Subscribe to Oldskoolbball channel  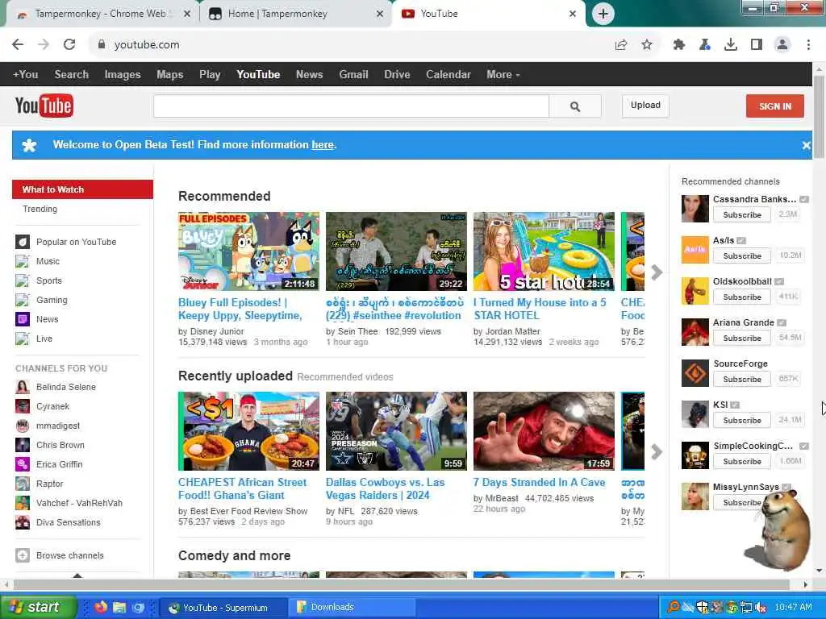coord(742,297)
